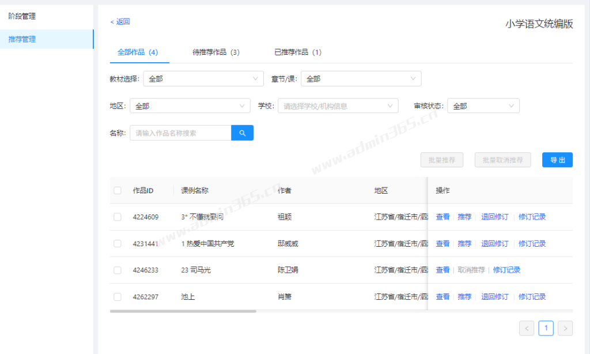Go to the next page arrow
The image size is (590, 354).
click(565, 329)
